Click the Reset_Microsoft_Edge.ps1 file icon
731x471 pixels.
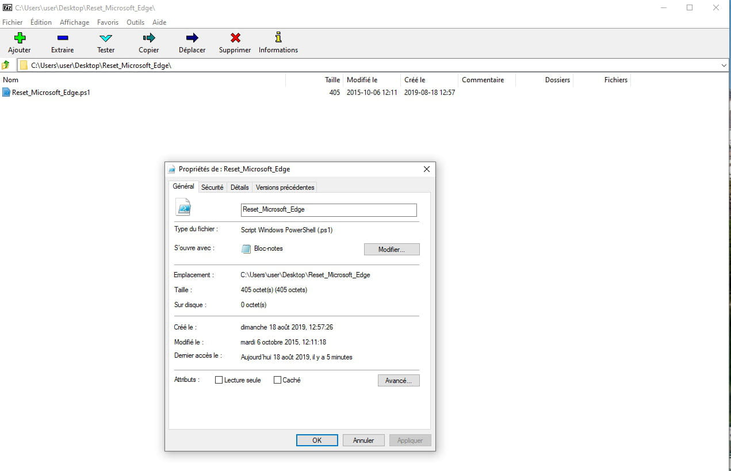point(6,92)
